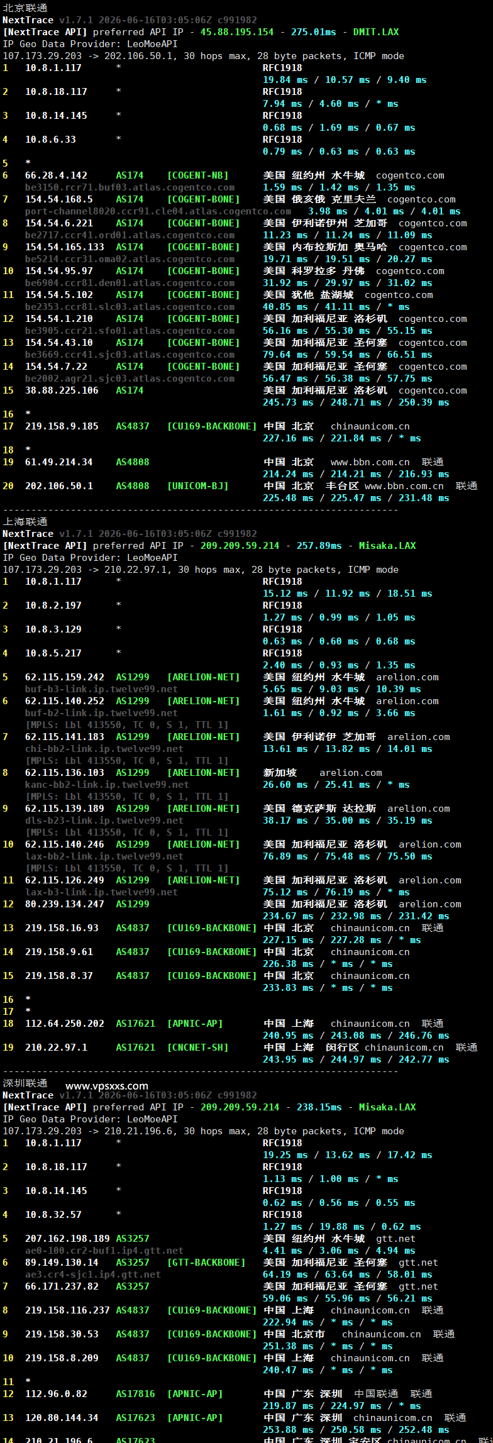
Task: Select the [UNICOM-BJ] tag
Action: (197, 486)
